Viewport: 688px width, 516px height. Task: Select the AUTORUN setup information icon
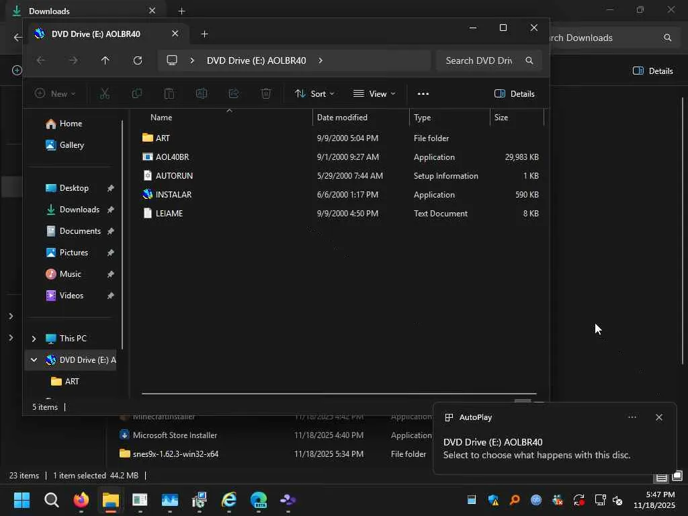(x=148, y=175)
